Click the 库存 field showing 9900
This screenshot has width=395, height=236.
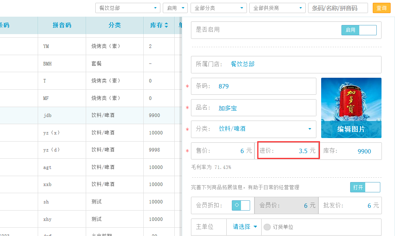pos(350,151)
